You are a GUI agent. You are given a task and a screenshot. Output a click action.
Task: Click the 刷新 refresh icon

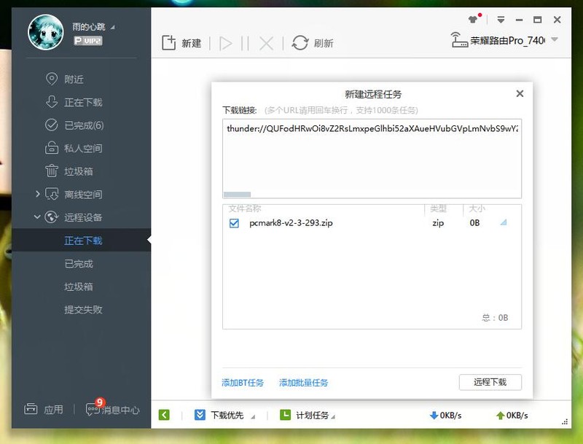pos(298,42)
